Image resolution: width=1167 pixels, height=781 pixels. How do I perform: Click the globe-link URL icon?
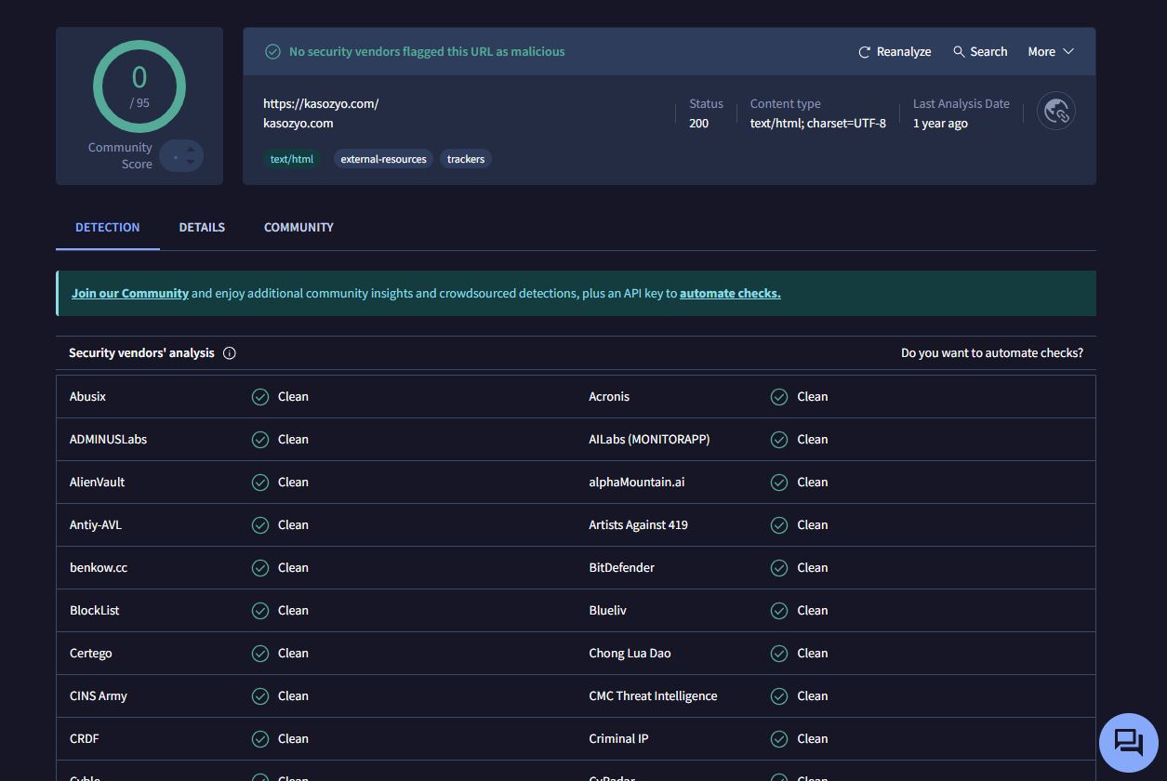[x=1055, y=112]
